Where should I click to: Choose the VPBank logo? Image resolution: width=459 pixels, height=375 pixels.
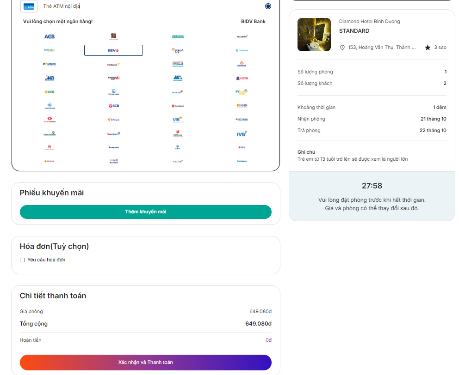(x=178, y=133)
